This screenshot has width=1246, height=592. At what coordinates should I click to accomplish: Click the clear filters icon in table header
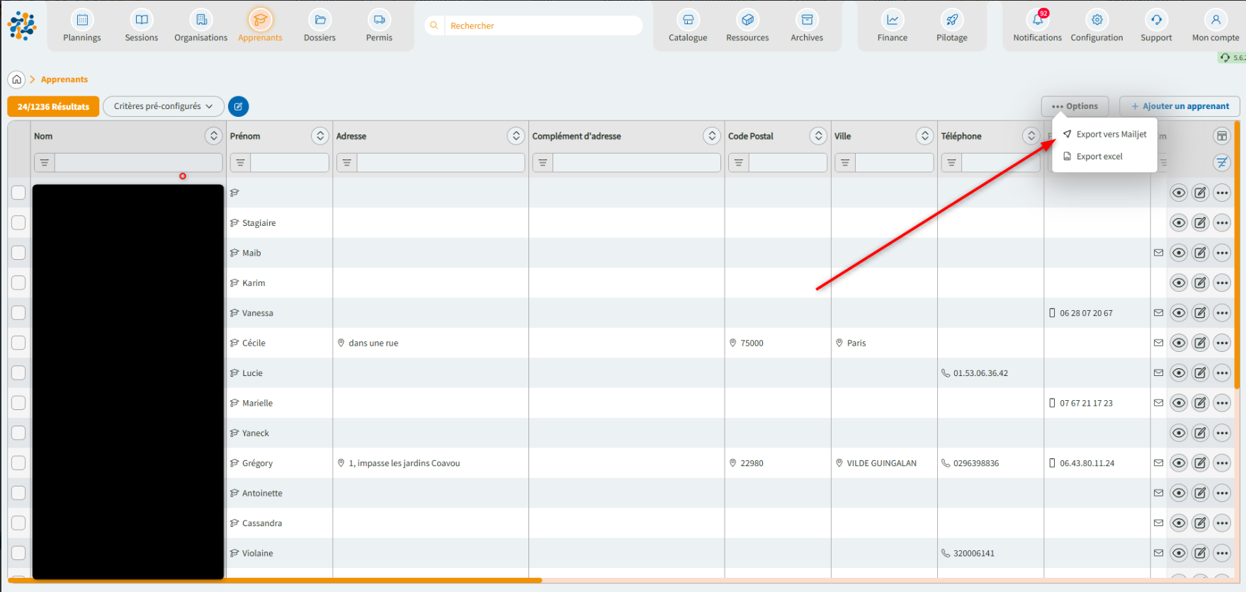click(1222, 163)
